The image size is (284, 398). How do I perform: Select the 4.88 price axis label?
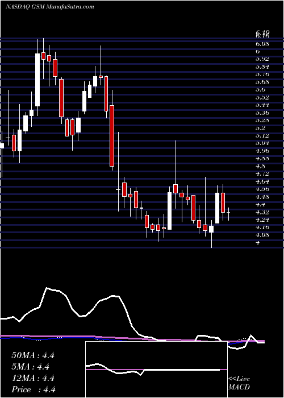click(x=262, y=159)
